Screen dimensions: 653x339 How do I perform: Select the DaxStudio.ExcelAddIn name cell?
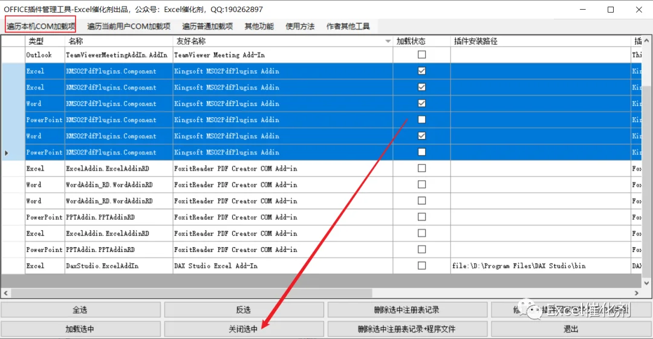click(119, 266)
